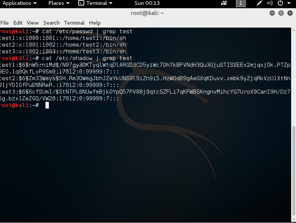This screenshot has height=223, width=296.
Task: Select workspace 1 indicator
Action: (x=241, y=3)
